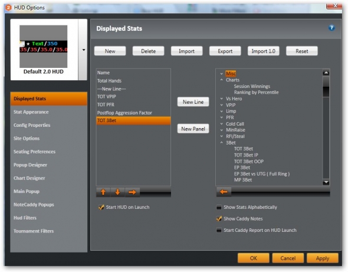Viewport: 348px width, 272px height.
Task: Open the Displayed Stats section
Action: pos(48,99)
